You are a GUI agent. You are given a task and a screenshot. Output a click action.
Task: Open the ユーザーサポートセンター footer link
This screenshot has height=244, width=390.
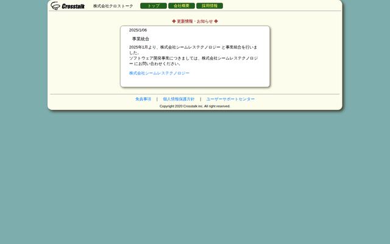click(230, 99)
